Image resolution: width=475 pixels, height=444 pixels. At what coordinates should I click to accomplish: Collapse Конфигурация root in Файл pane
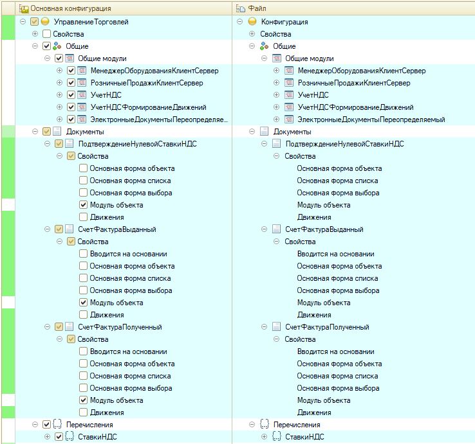(x=240, y=21)
